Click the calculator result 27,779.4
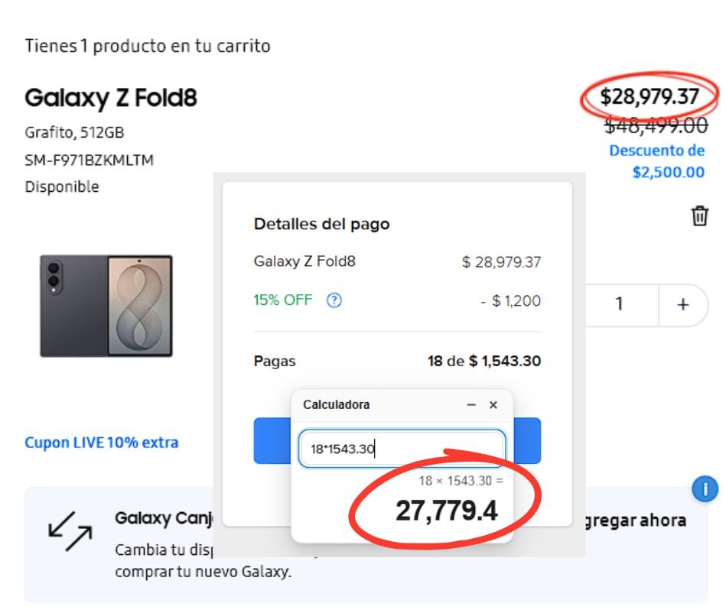The height and width of the screenshot is (613, 726). 446,511
